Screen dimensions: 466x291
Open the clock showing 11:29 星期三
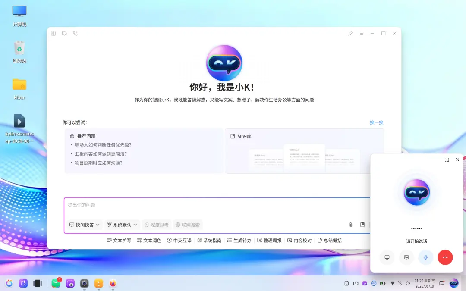pos(425,283)
